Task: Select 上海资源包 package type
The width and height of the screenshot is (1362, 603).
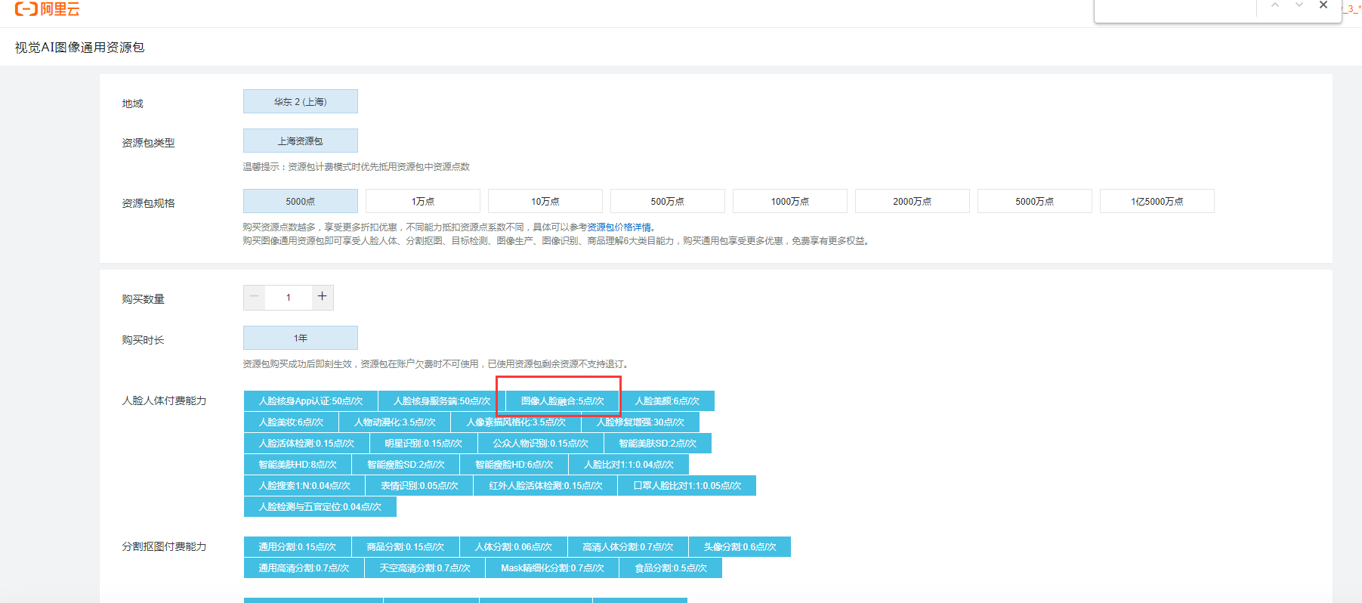Action: tap(301, 141)
